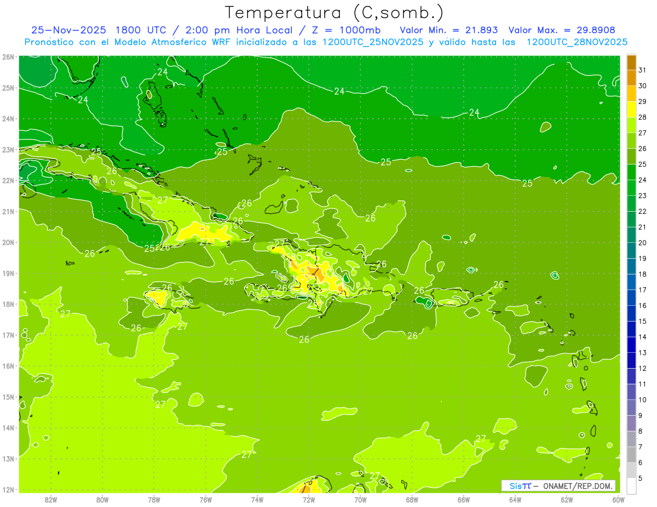The height and width of the screenshot is (507, 657).
Task: Click the "10" label on the color scale
Action: coord(642,400)
